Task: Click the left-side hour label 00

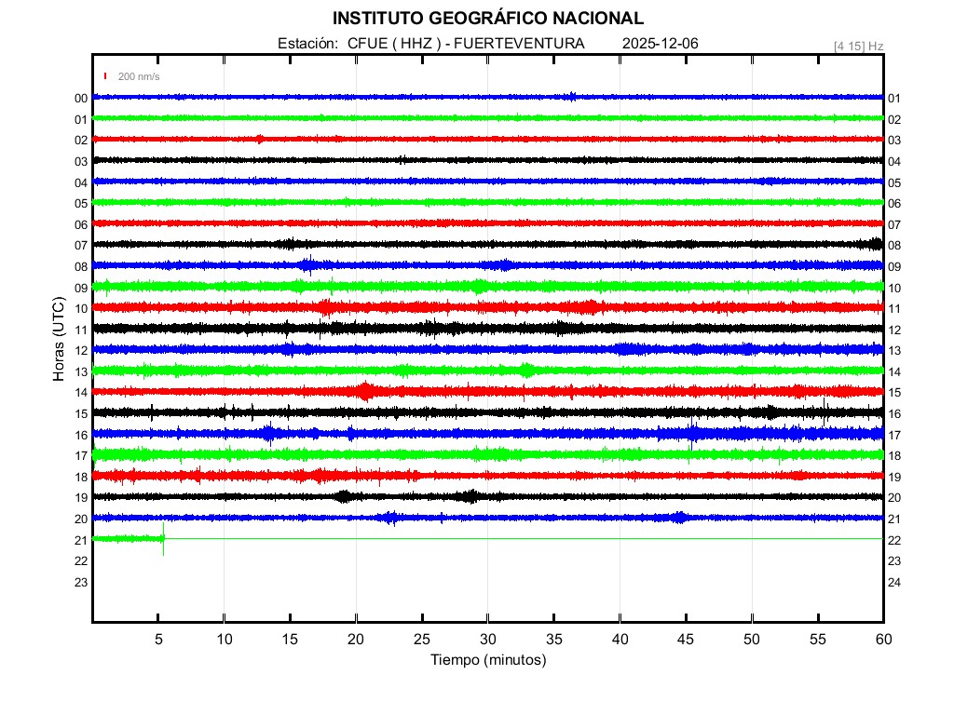Action: click(81, 99)
